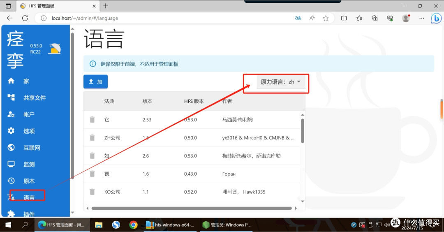Open the favorites list icon
Screen dimensions: 444x232
[359, 18]
